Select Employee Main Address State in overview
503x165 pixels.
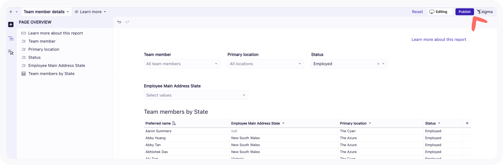pyautogui.click(x=57, y=66)
